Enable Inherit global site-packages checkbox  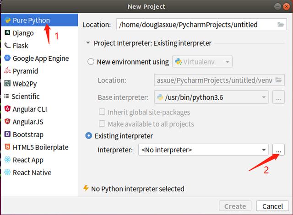click(102, 112)
